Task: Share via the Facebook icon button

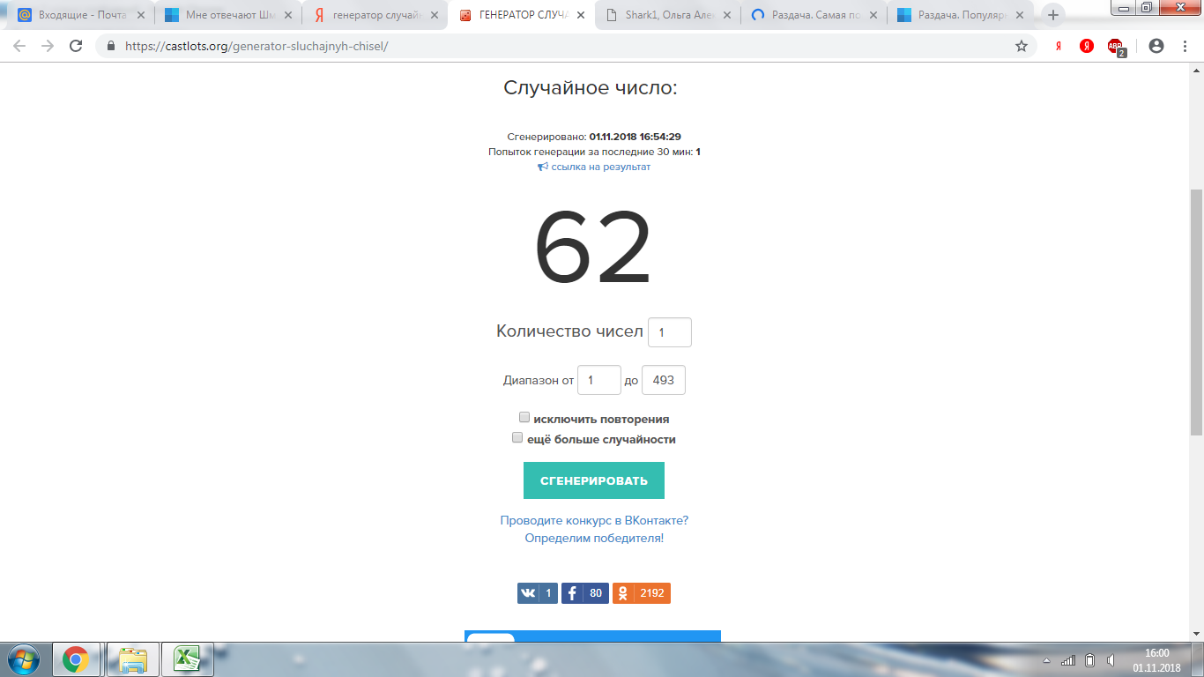Action: (x=585, y=593)
